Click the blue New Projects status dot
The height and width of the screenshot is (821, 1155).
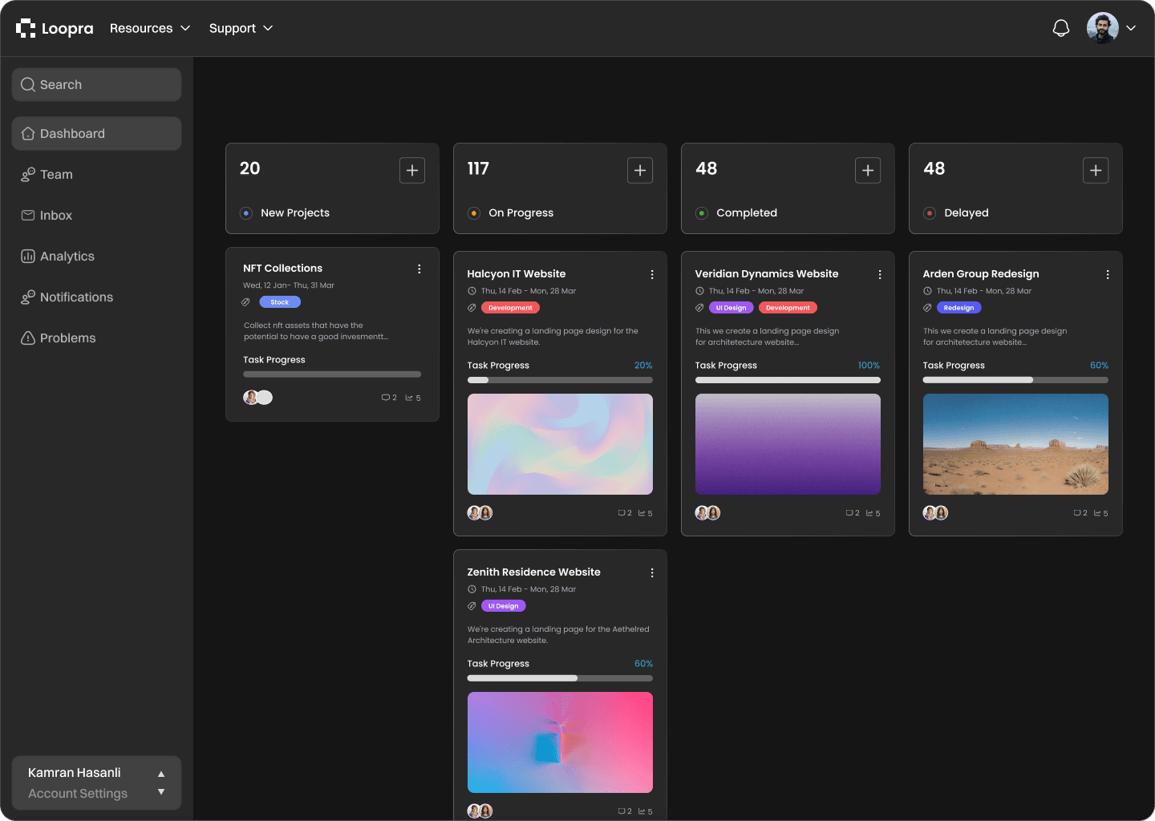(246, 213)
